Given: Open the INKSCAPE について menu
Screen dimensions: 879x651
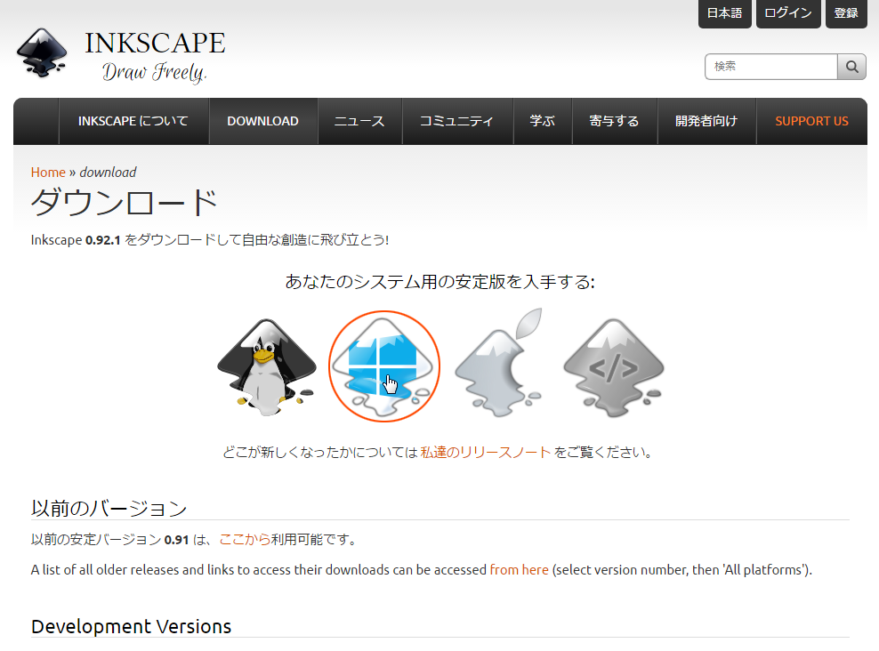Looking at the screenshot, I should click(x=133, y=122).
